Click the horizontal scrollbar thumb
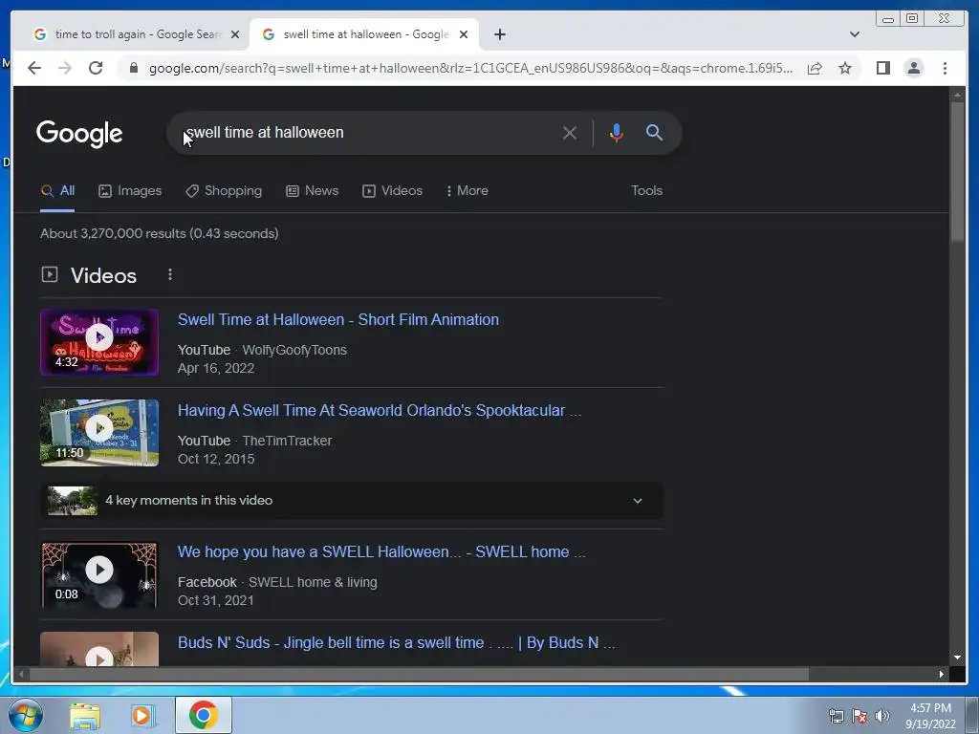The height and width of the screenshot is (734, 979). click(419, 674)
